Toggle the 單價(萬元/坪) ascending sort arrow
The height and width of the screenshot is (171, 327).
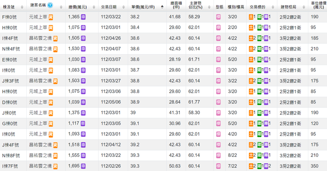point(162,7)
